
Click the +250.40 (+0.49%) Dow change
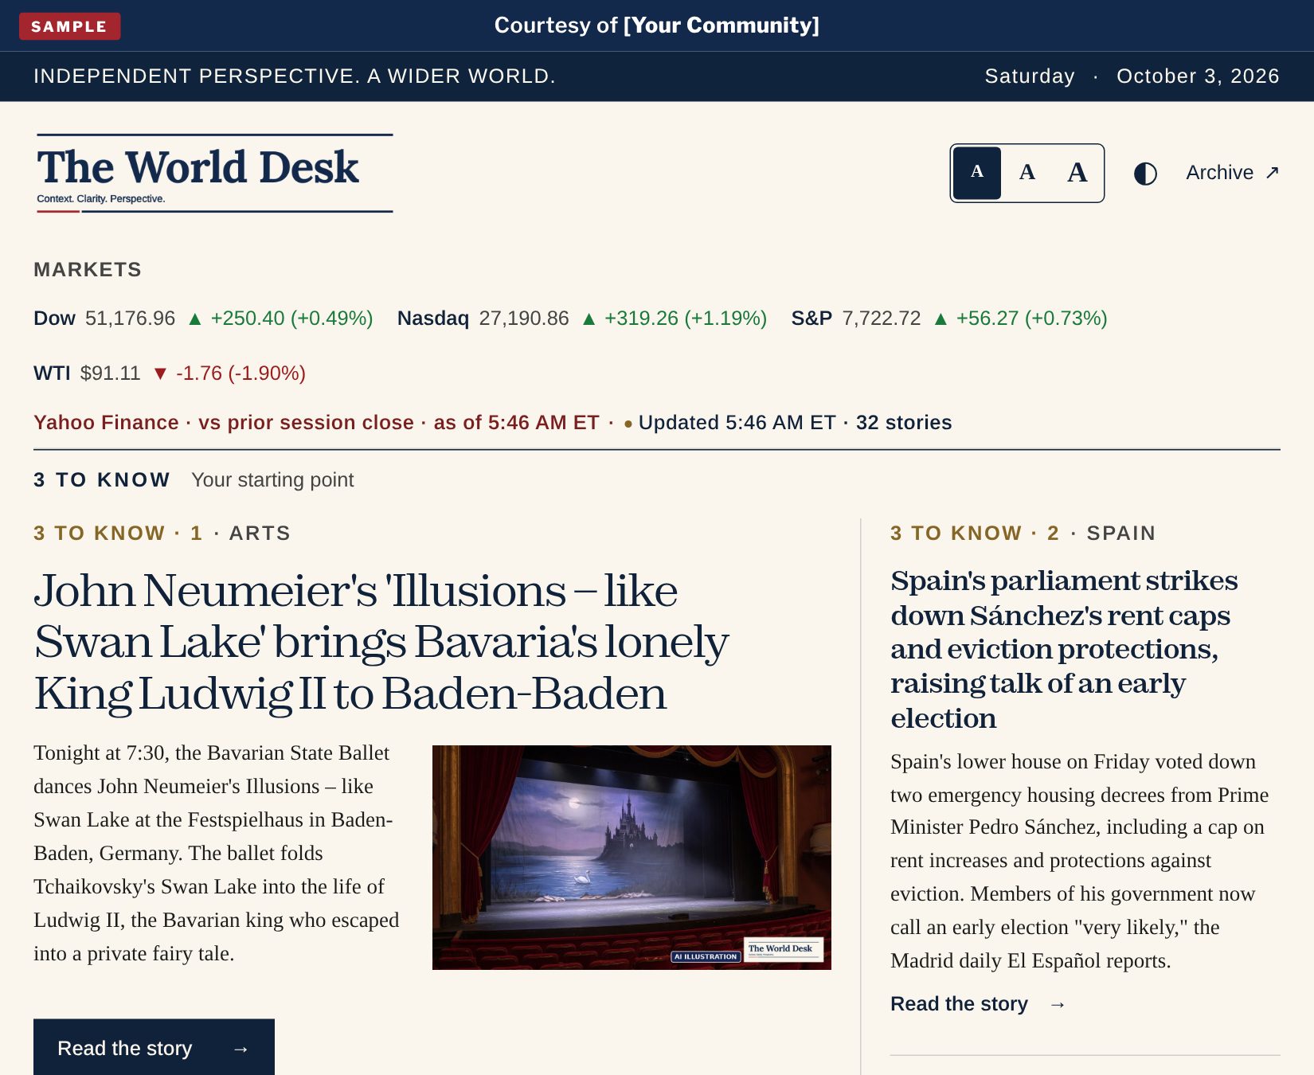coord(291,319)
